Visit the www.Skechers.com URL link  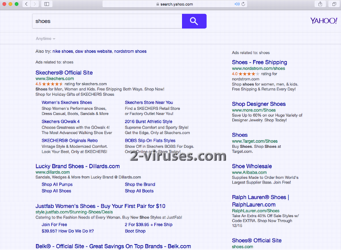click(x=55, y=79)
